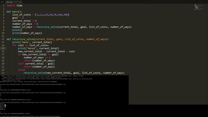Click line number 1 in the gutter
The width and height of the screenshot is (208, 117).
tap(4, 6)
